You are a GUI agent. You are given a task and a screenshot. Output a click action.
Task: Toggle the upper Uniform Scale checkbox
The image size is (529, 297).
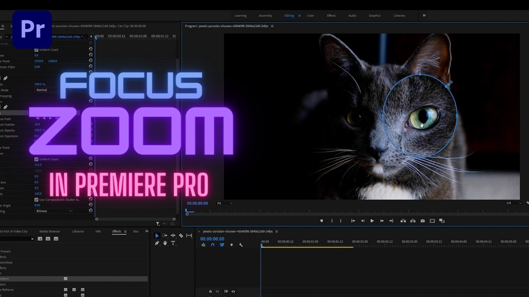36,50
